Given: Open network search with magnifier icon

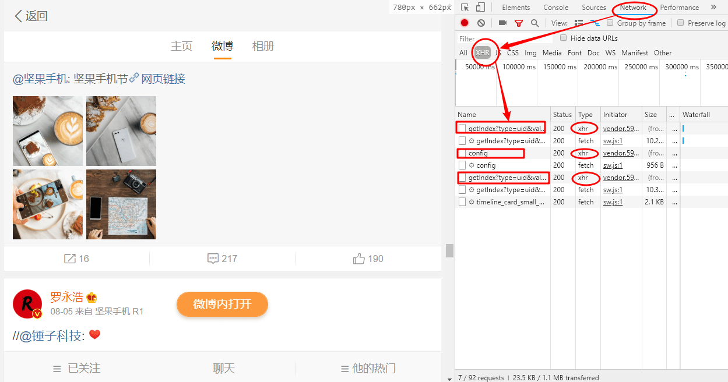Looking at the screenshot, I should point(534,23).
